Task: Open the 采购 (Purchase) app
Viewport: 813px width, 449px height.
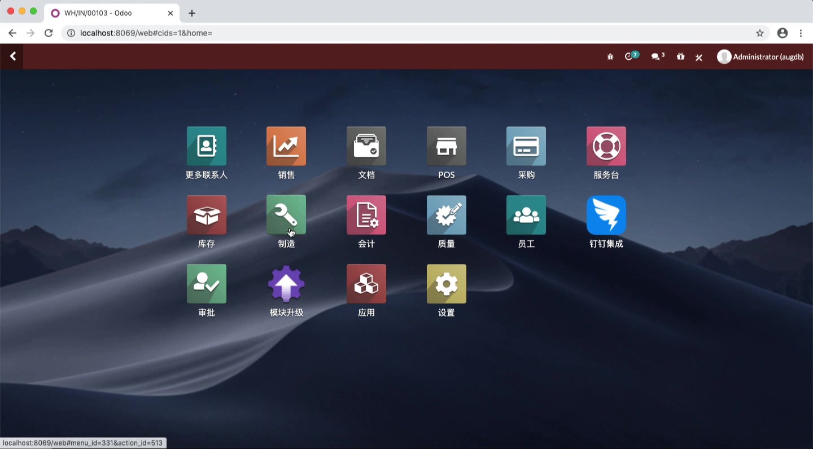Action: click(x=526, y=152)
